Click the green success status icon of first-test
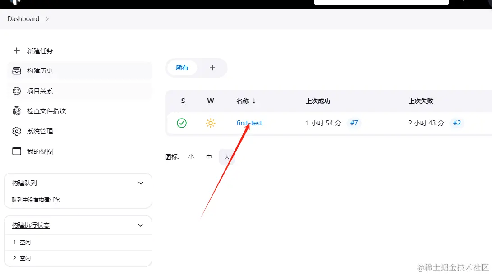 [182, 123]
